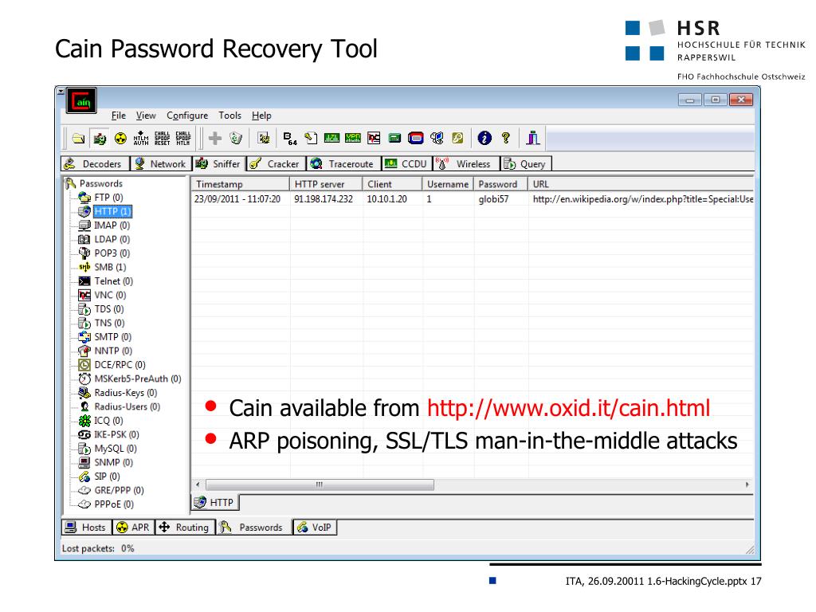Click the VNC password decoder toolbar icon
This screenshot has width=816, height=612.
[374, 138]
